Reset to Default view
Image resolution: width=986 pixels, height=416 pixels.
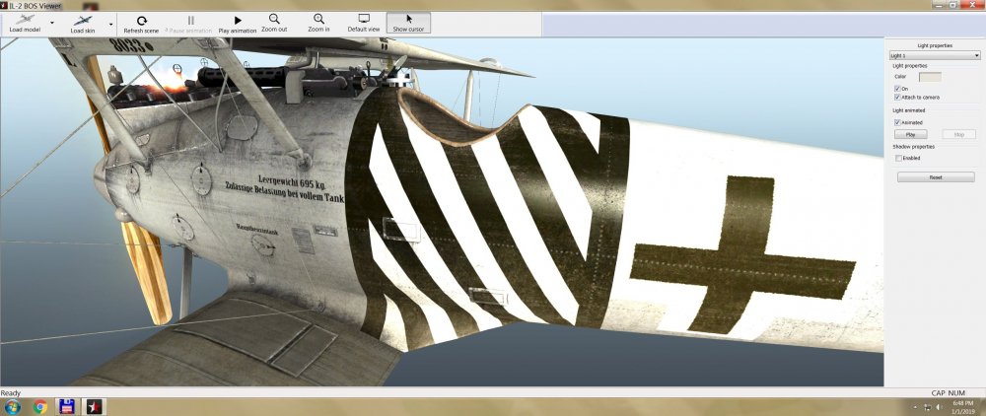coord(364,24)
